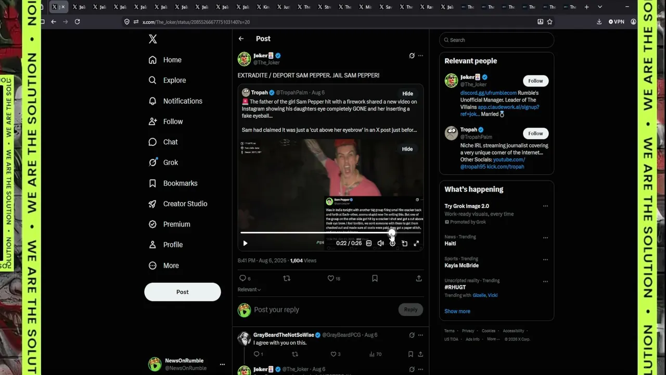Play the embedded video
Image resolution: width=666 pixels, height=375 pixels.
pos(245,243)
